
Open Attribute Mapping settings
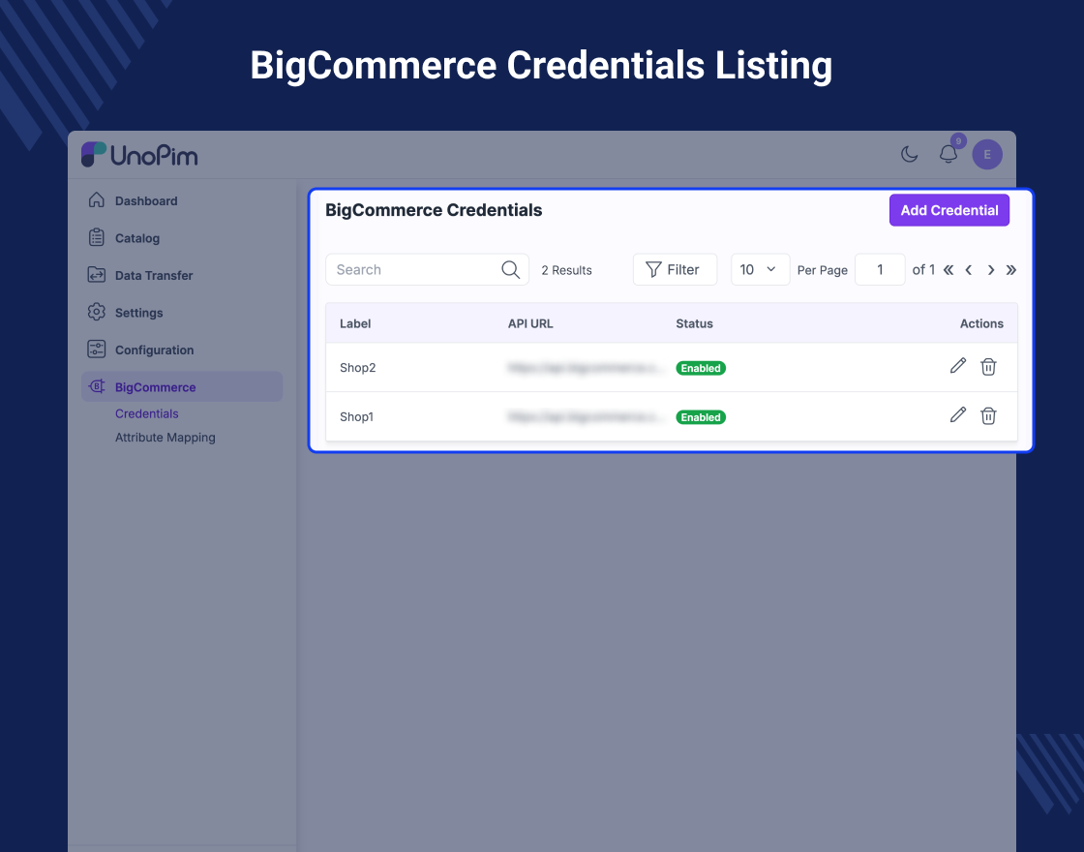(165, 437)
